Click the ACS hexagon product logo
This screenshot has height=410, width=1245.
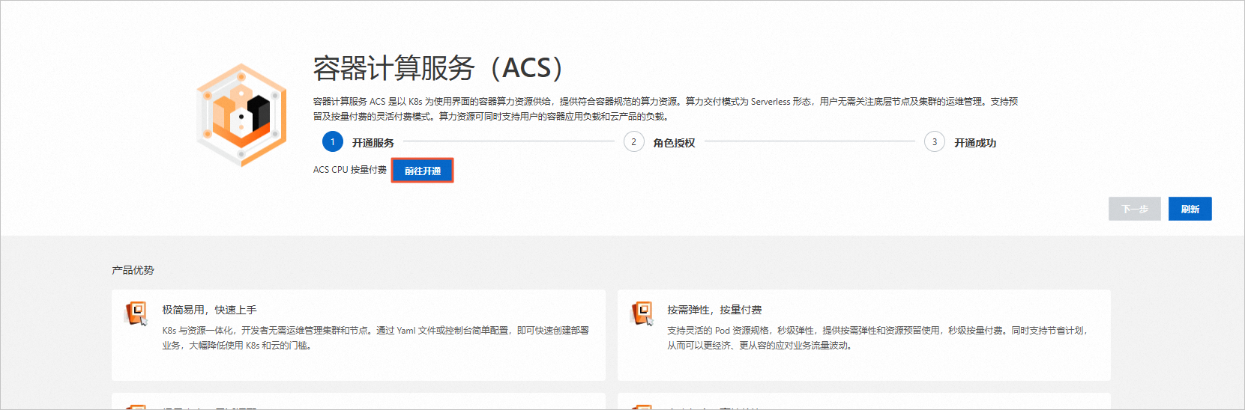241,114
